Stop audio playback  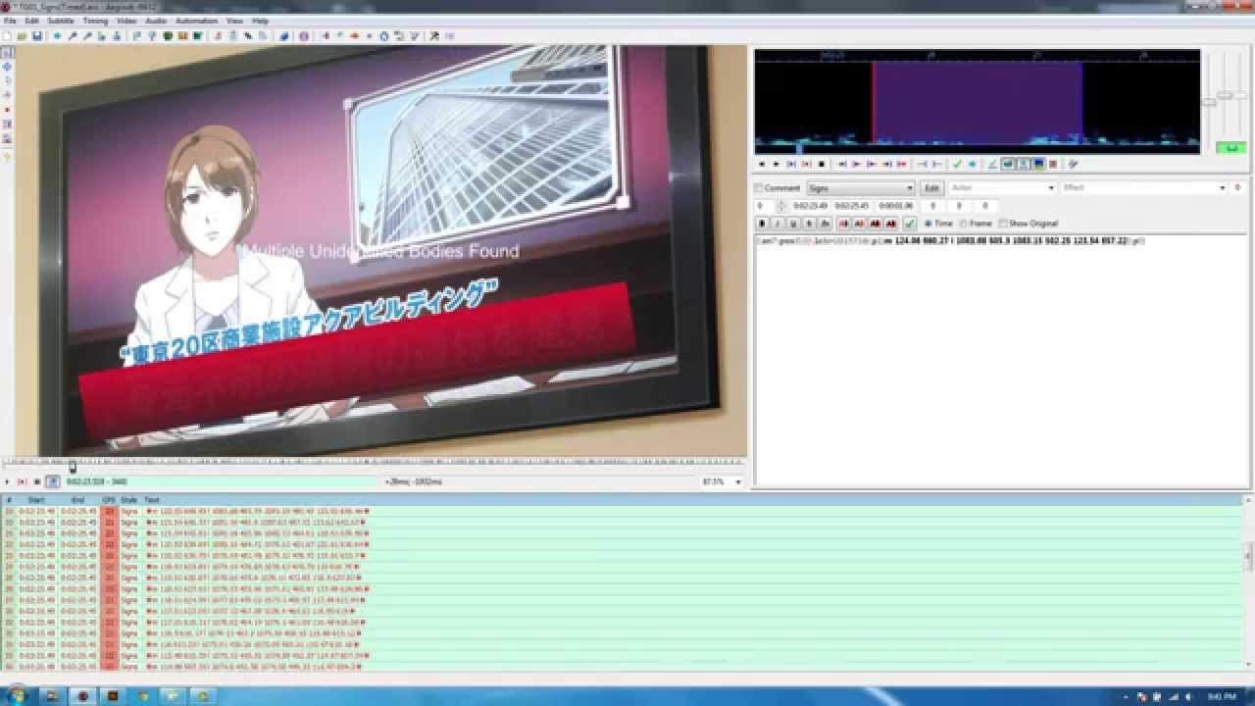(822, 164)
